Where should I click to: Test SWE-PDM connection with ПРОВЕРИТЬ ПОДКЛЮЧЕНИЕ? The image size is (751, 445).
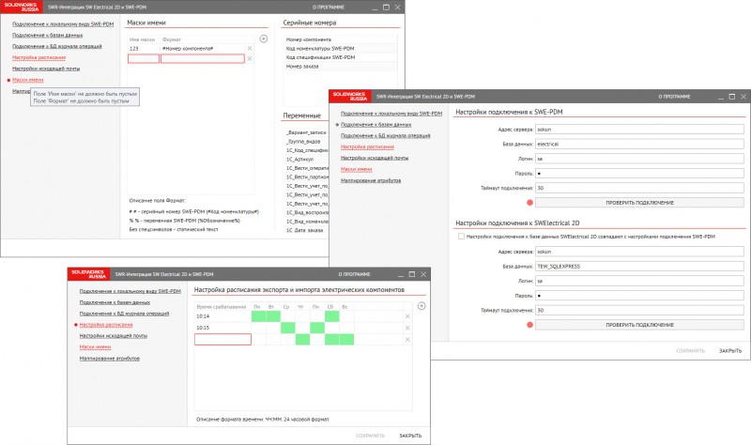tap(639, 203)
